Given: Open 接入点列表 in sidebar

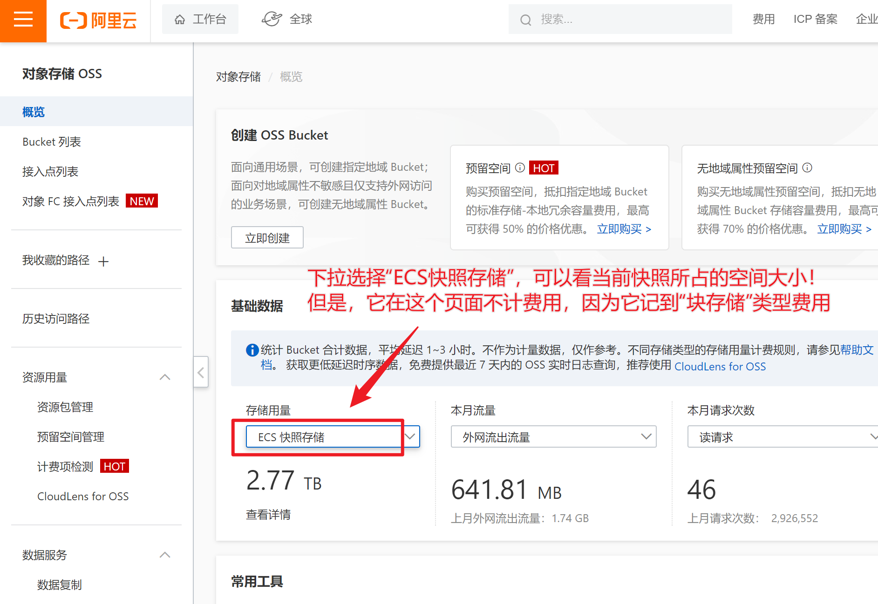Looking at the screenshot, I should tap(50, 172).
